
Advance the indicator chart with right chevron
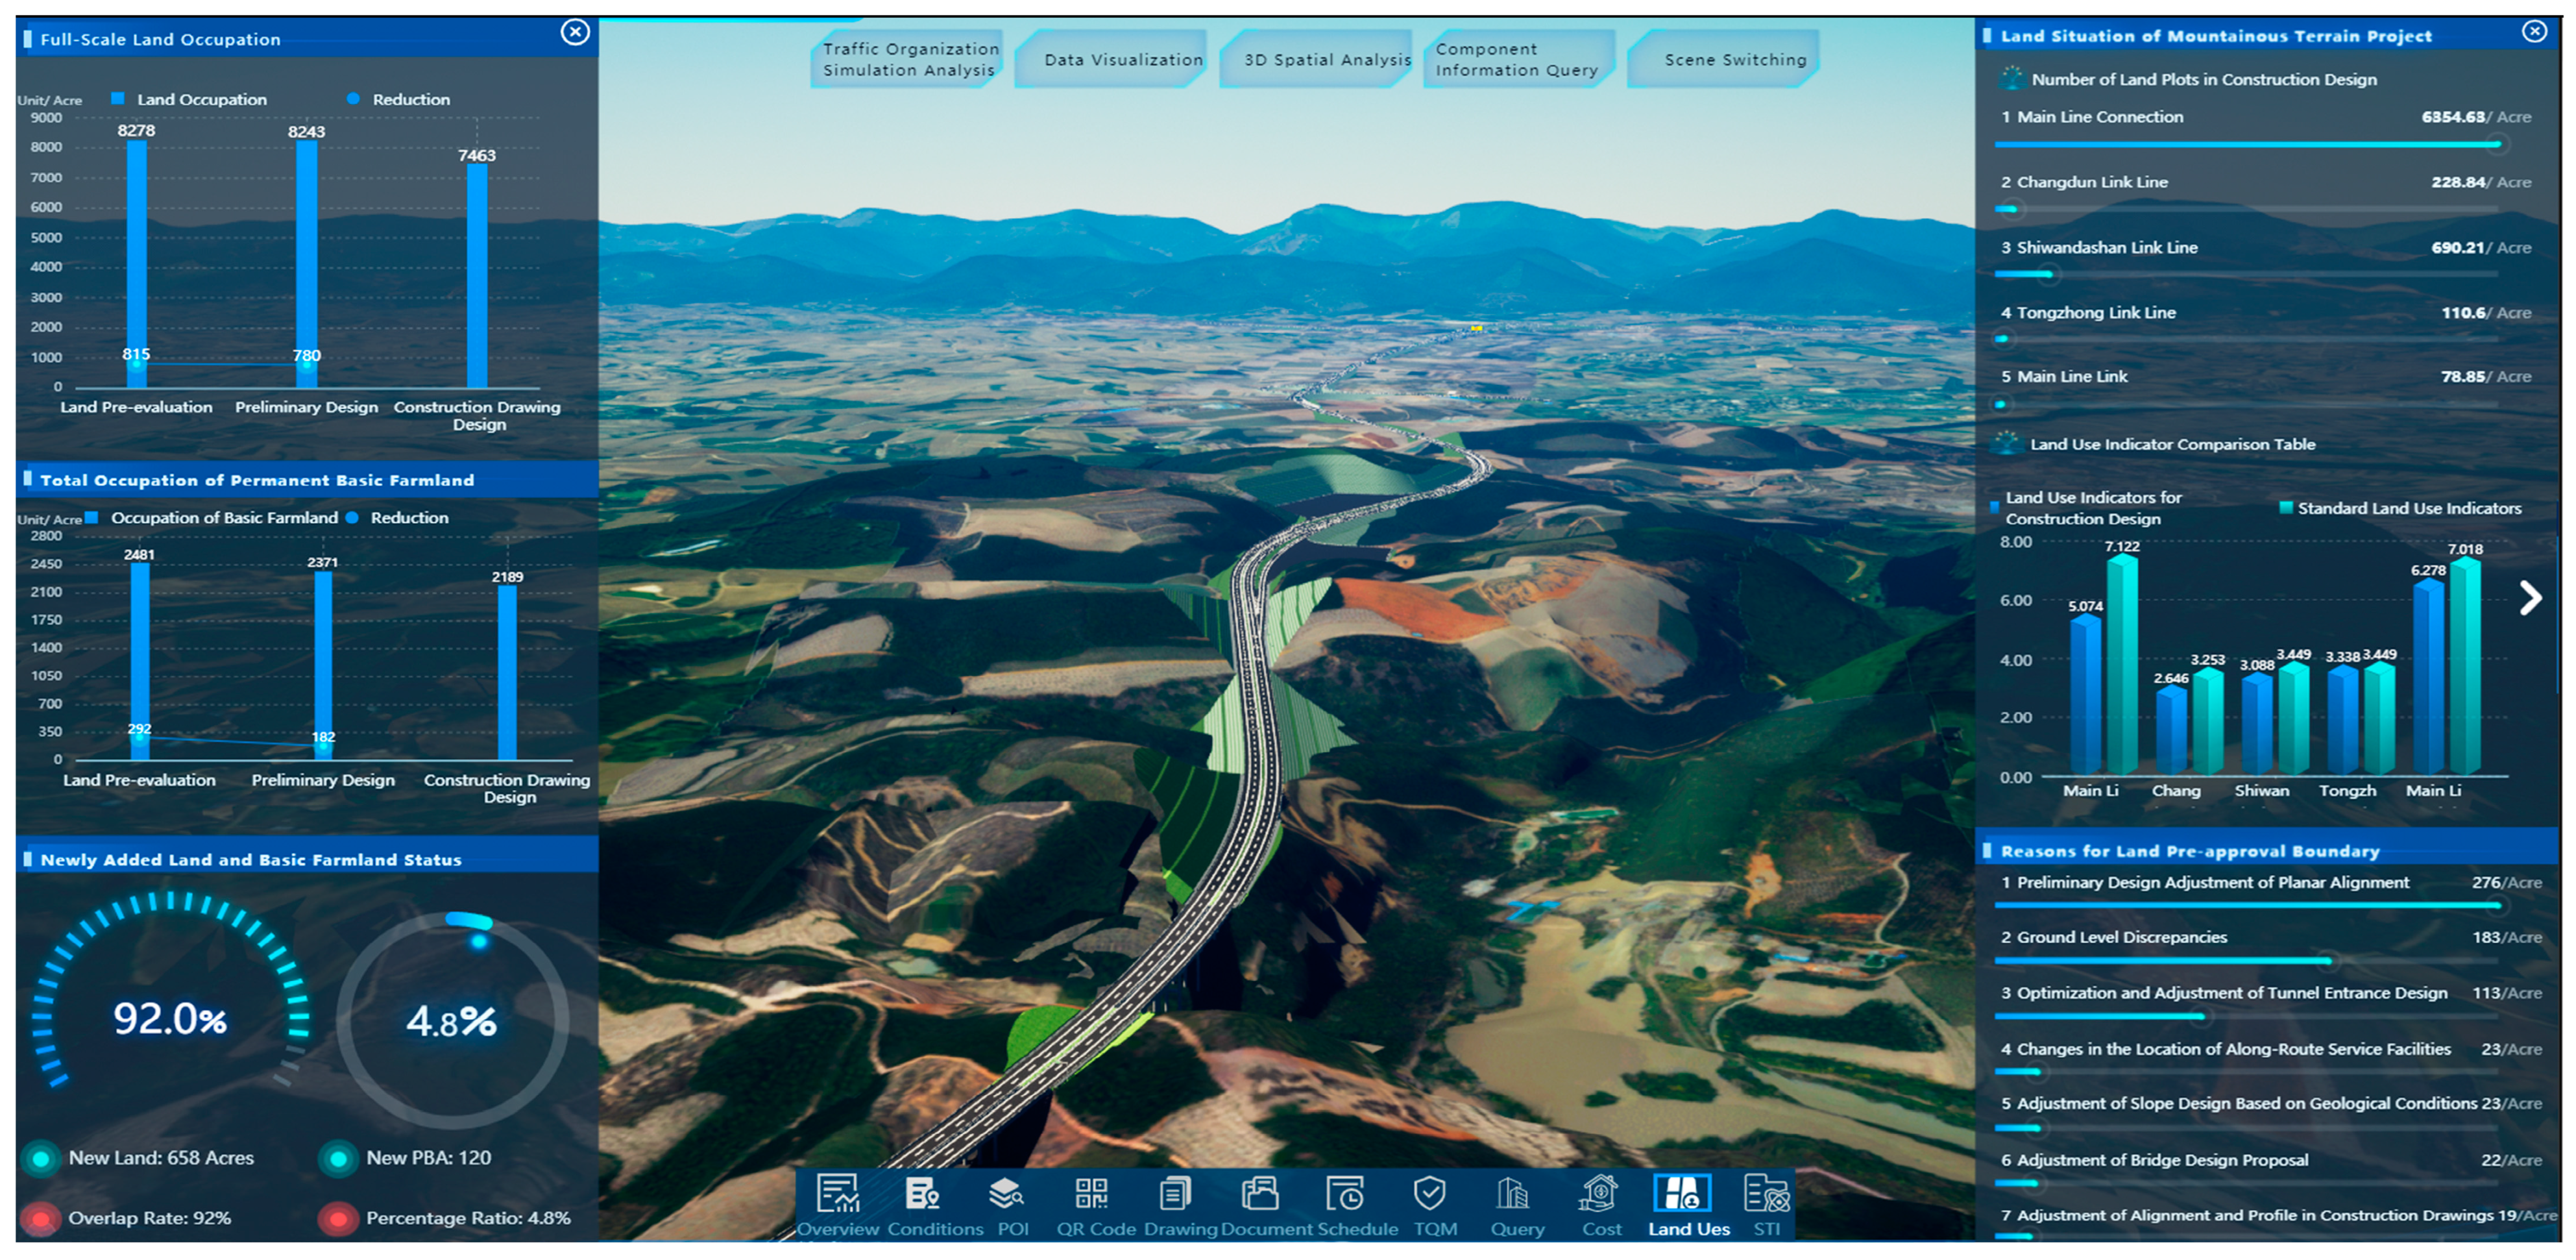click(2530, 599)
